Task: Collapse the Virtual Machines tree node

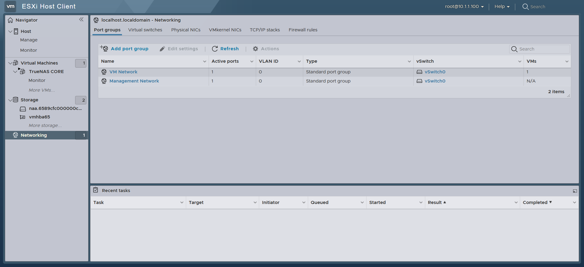Action: click(x=10, y=63)
